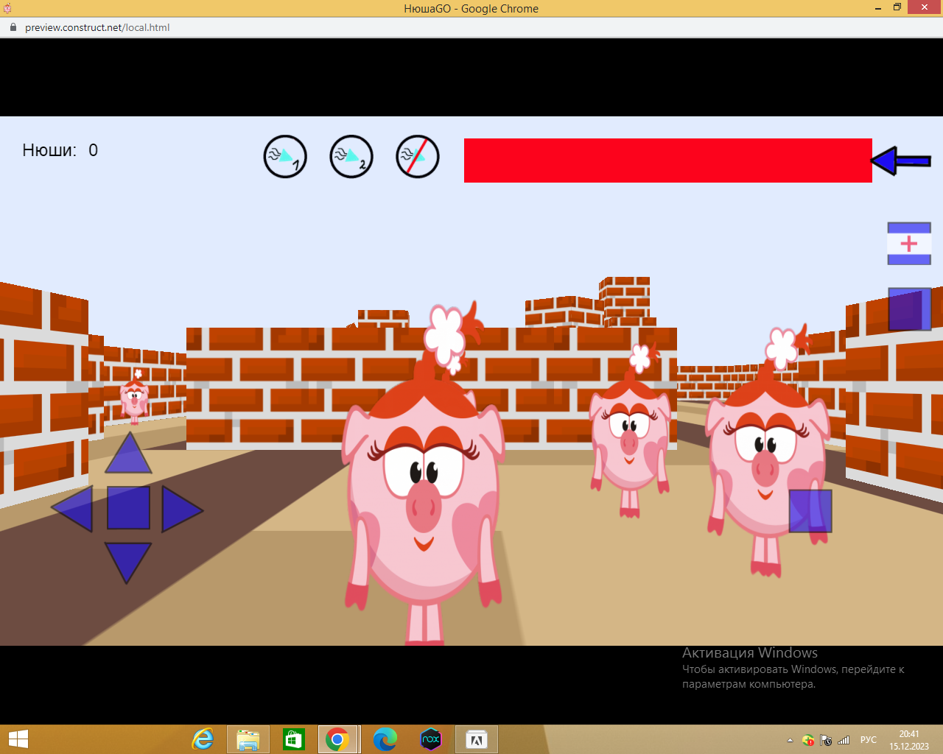This screenshot has width=943, height=754.
Task: Tap the purple square below the plus button
Action: point(909,309)
